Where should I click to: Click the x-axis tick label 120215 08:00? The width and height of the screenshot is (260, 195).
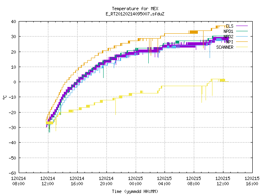tap(193, 181)
